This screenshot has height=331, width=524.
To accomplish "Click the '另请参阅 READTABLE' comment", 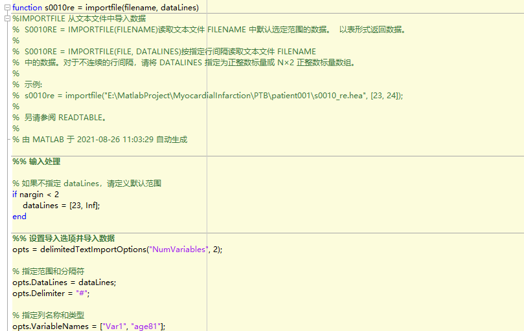I will [60, 118].
